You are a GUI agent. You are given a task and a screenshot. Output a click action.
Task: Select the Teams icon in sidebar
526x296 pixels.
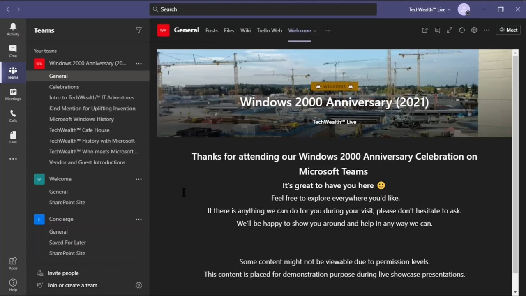tap(13, 73)
